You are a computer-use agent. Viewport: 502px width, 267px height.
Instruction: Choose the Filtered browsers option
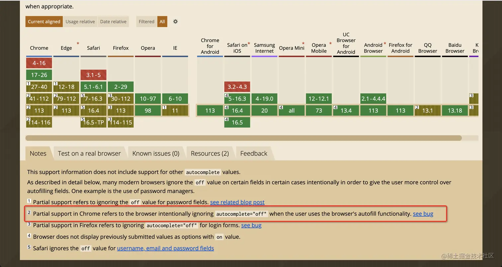(x=146, y=22)
